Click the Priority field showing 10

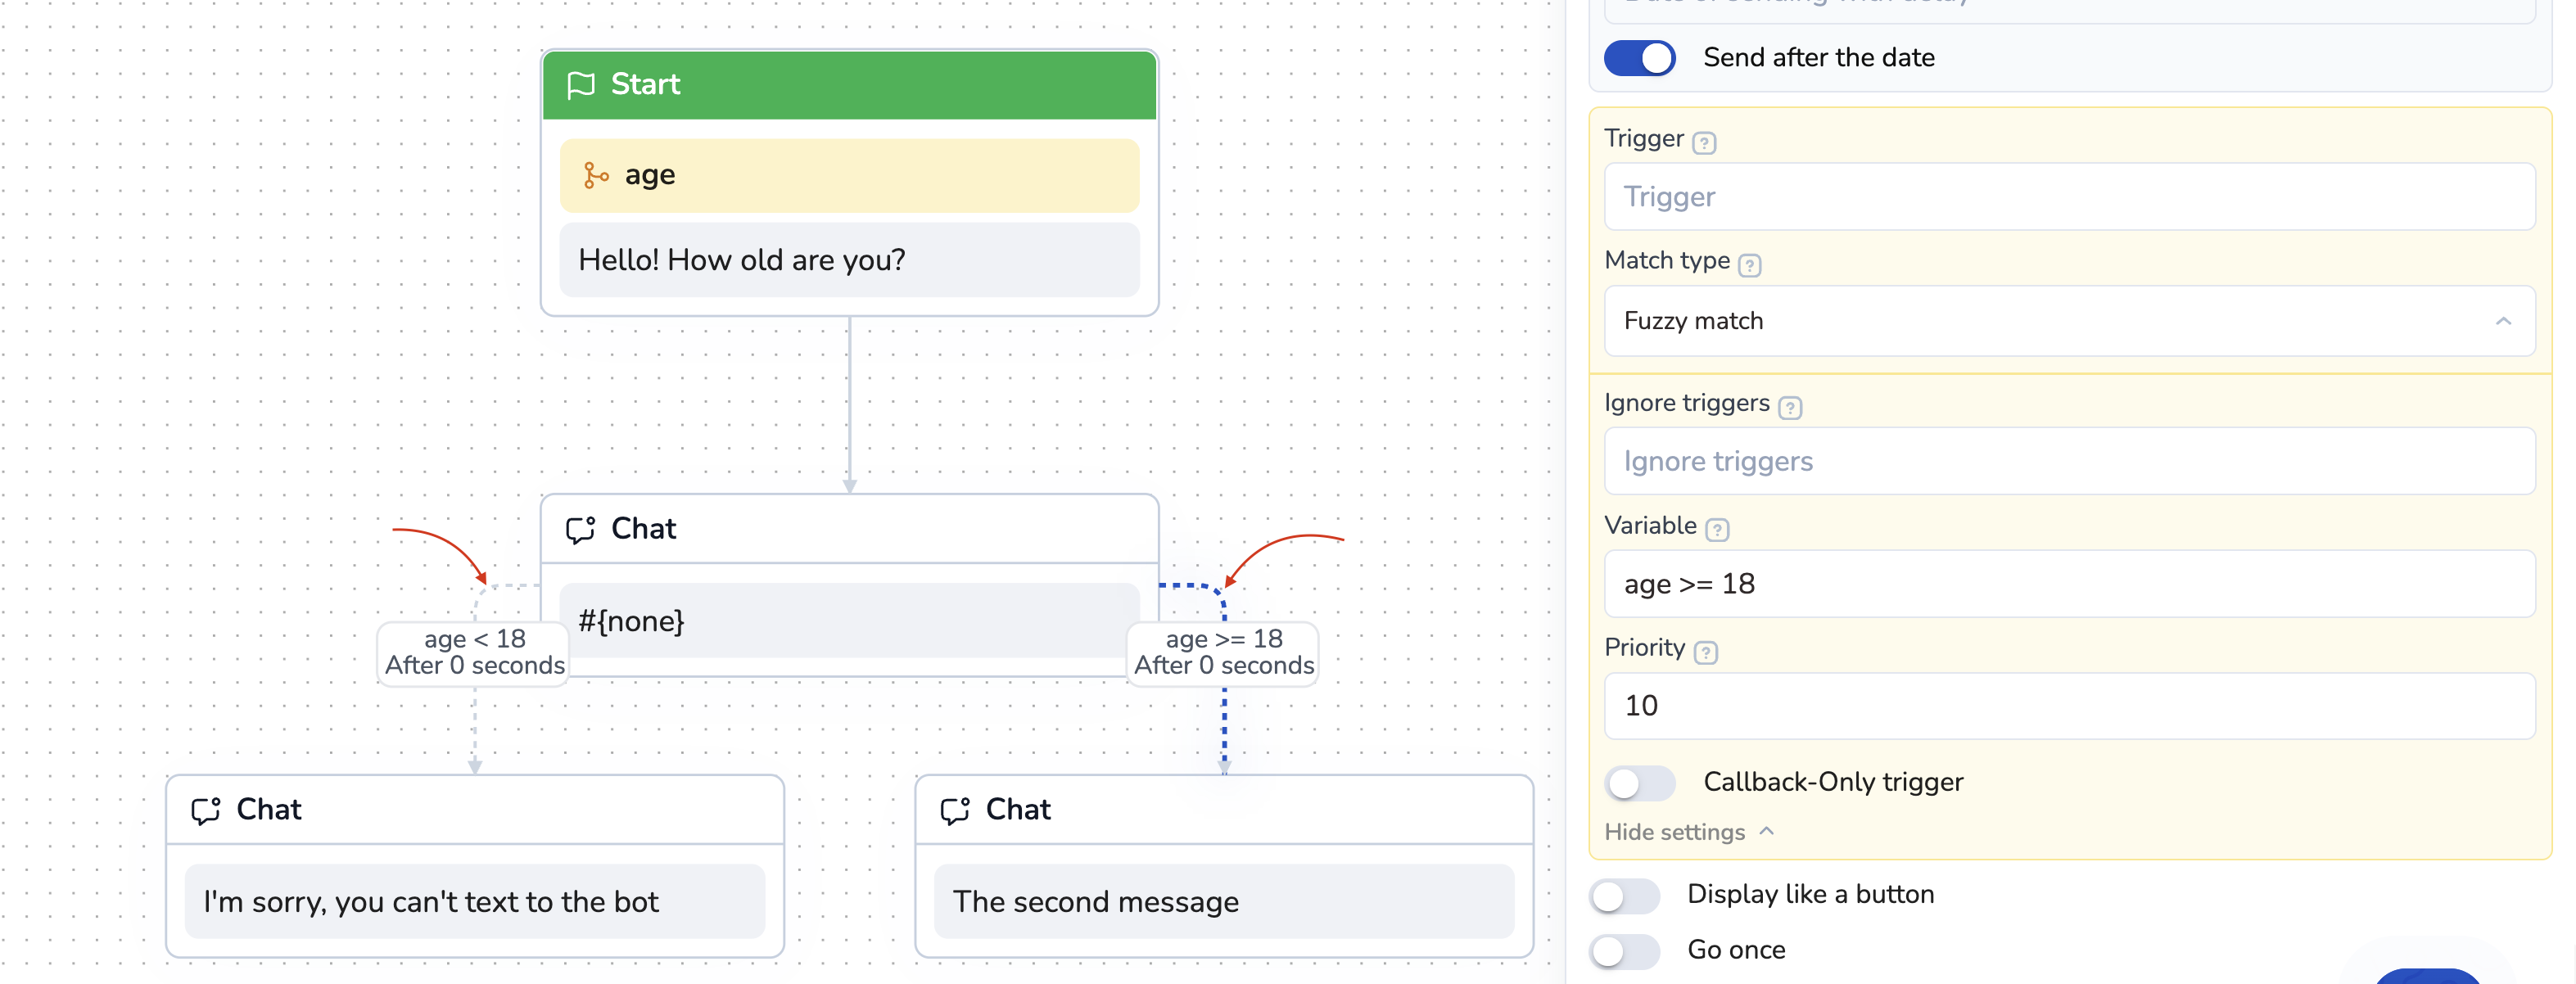(x=2068, y=706)
